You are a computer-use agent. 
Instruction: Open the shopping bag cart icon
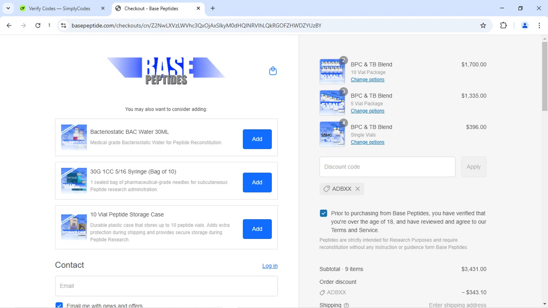click(273, 71)
